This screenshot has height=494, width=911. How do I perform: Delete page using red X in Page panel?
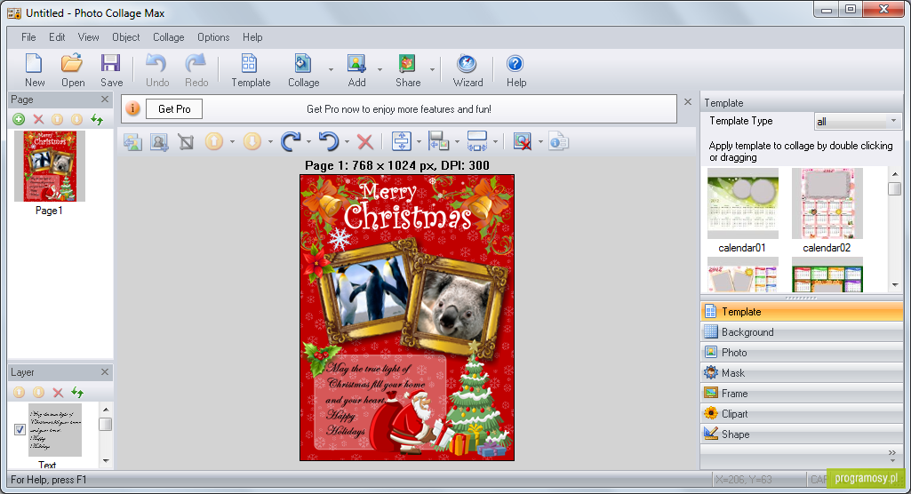(x=38, y=119)
